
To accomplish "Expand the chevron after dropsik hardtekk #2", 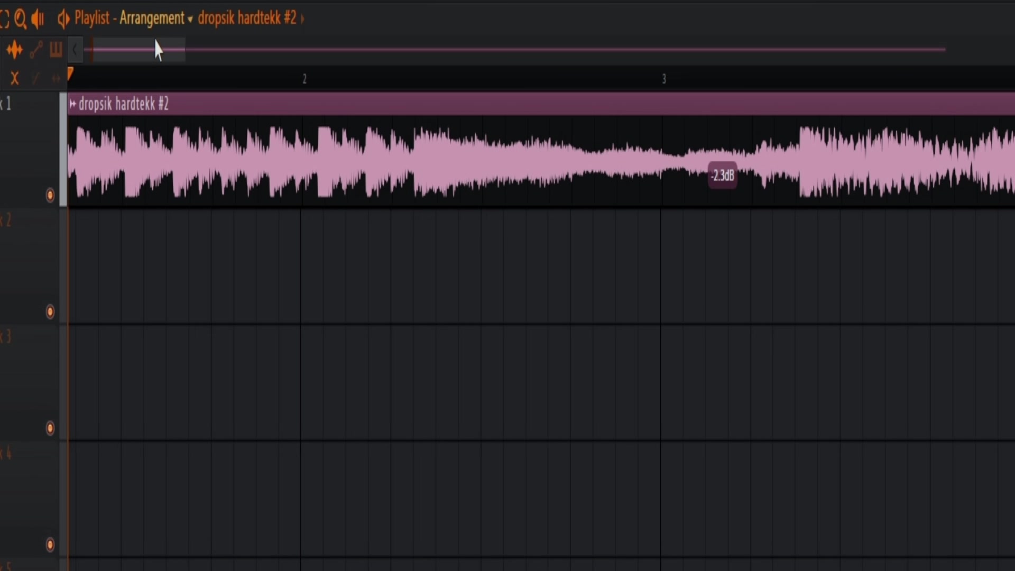I will click(302, 19).
